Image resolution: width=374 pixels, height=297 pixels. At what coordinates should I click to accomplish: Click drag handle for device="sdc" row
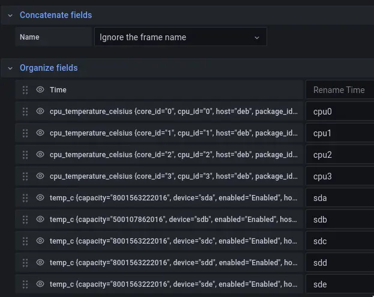pos(25,241)
